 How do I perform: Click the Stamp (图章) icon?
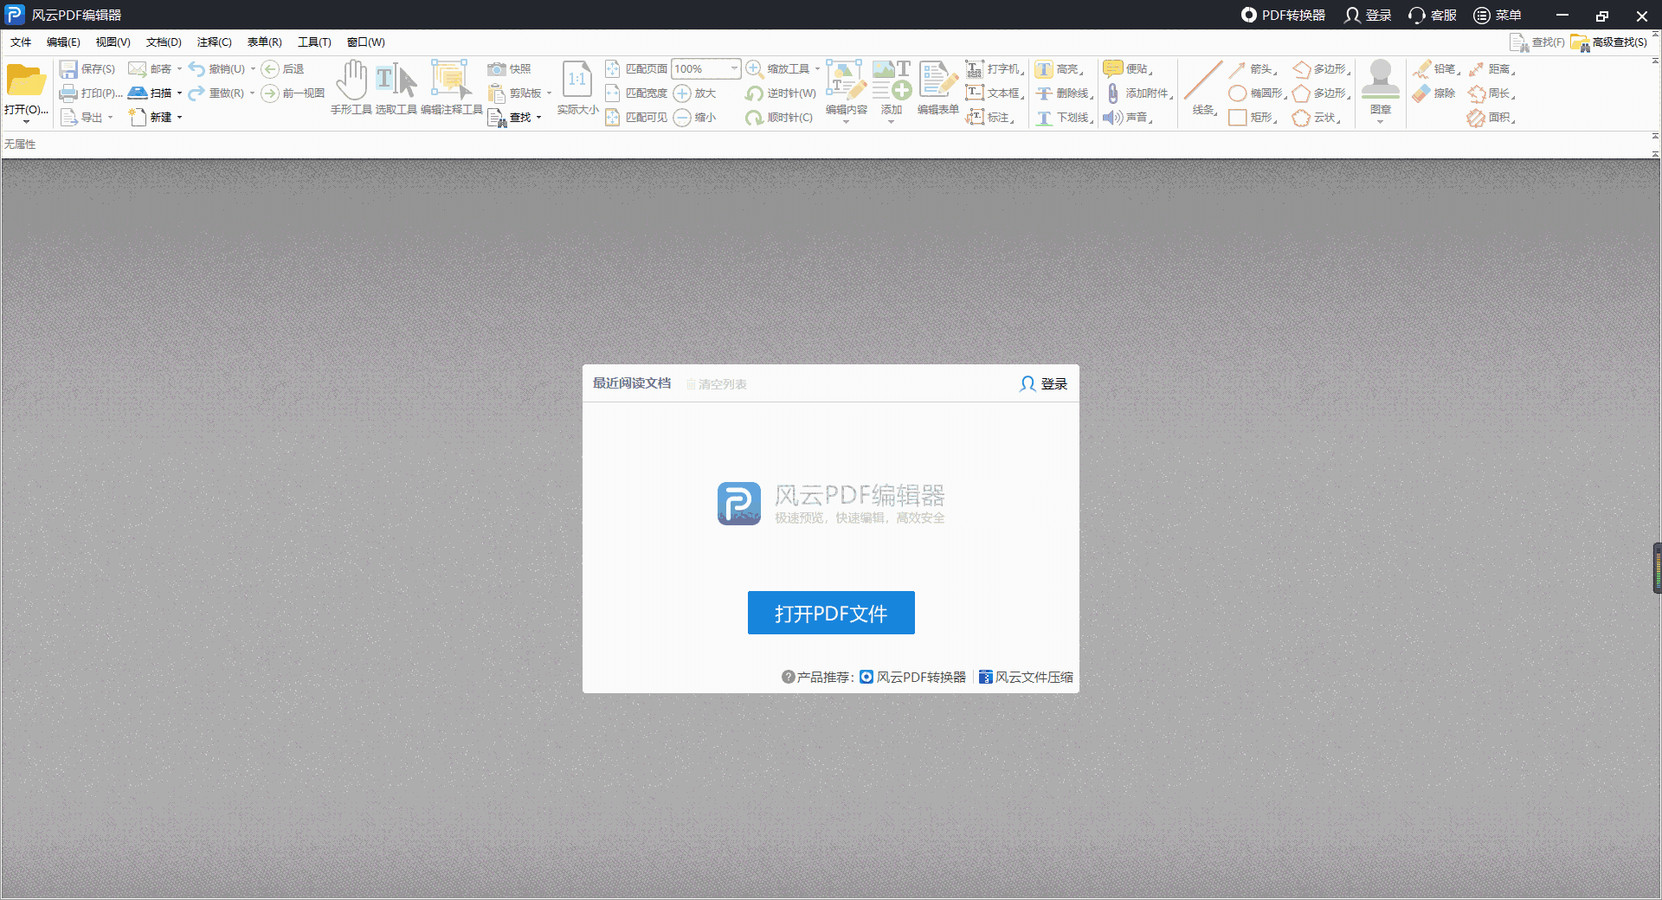point(1381,80)
